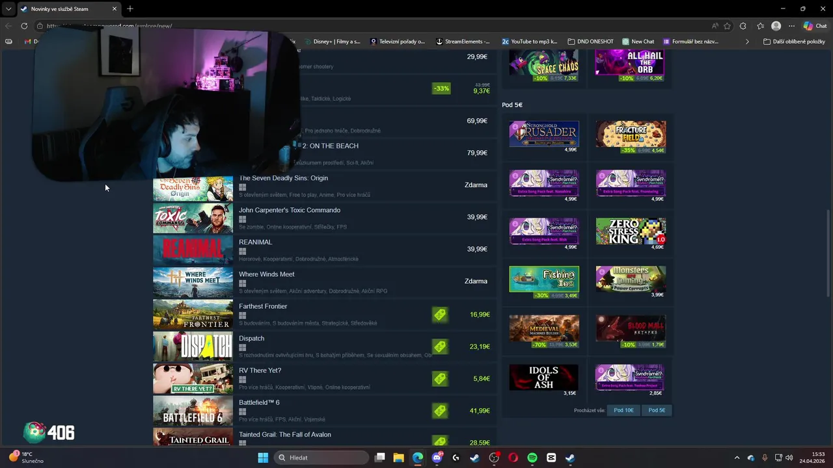833x468 pixels.
Task: Click the -33% discount badge
Action: (x=441, y=88)
